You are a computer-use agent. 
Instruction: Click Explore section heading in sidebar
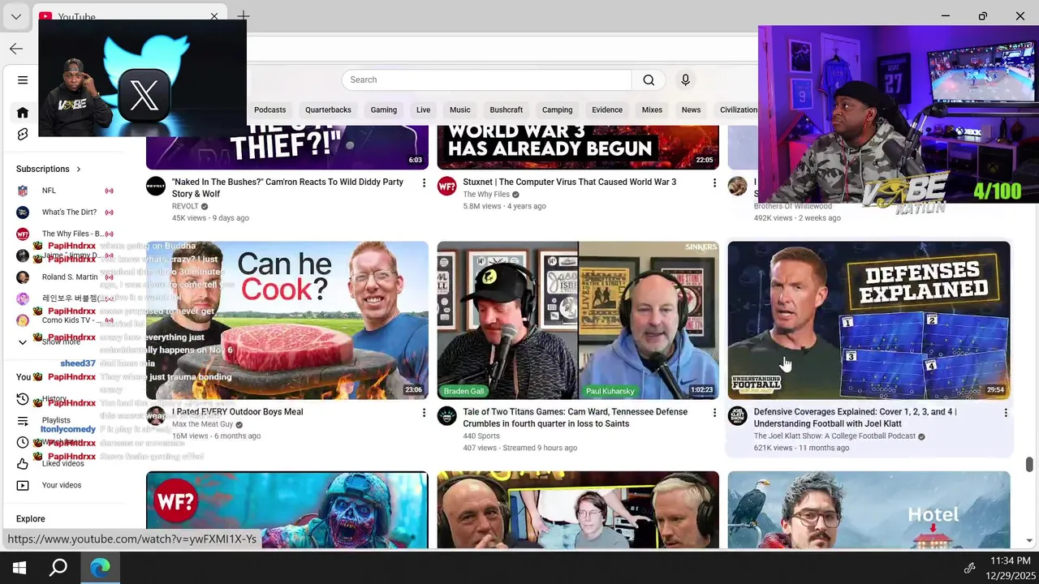click(x=31, y=519)
